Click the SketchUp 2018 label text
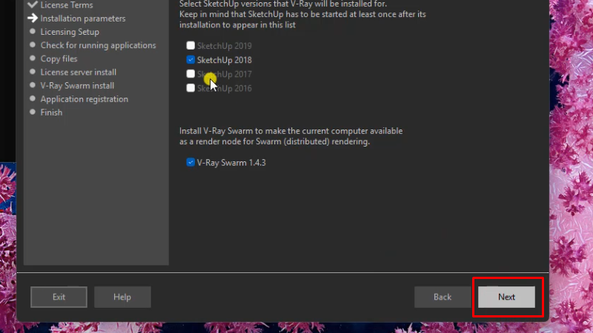The image size is (593, 333). 225,60
